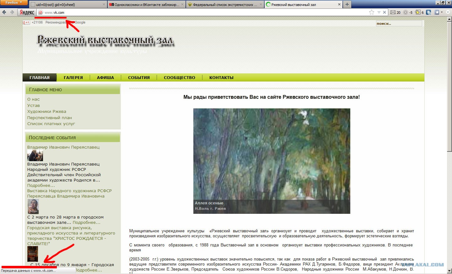Select the Ржевский выставочный зал tab
This screenshot has height=274, width=452.
tap(303, 5)
